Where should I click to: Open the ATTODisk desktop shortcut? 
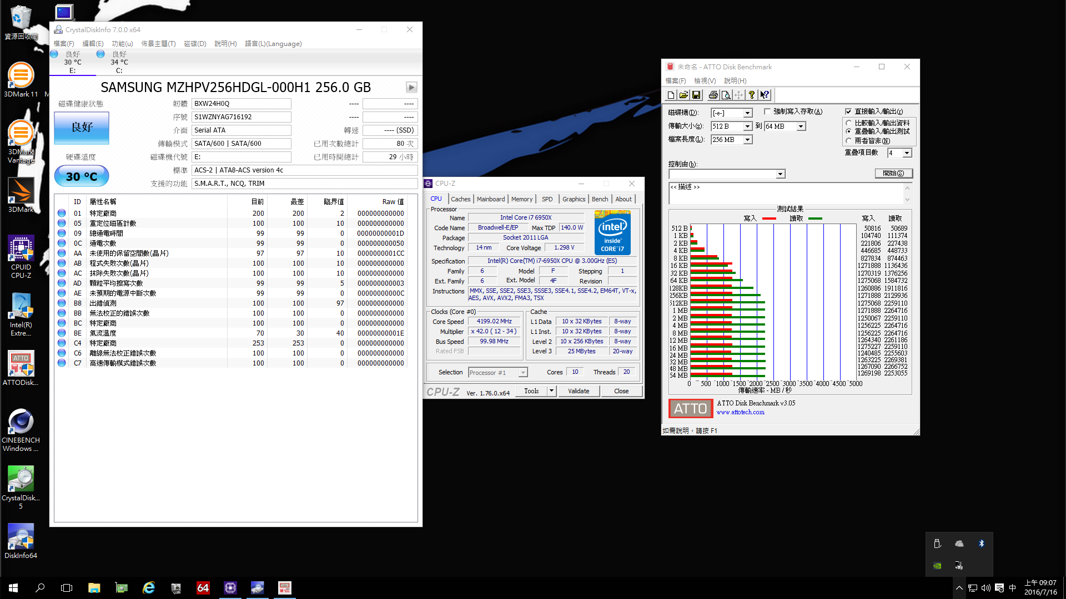point(21,368)
